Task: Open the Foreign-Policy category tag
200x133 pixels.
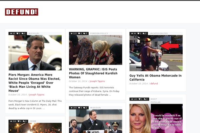Action: pyautogui.click(x=99, y=34)
